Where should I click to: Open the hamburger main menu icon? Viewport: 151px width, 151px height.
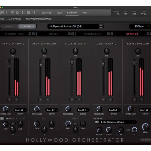[12, 13]
